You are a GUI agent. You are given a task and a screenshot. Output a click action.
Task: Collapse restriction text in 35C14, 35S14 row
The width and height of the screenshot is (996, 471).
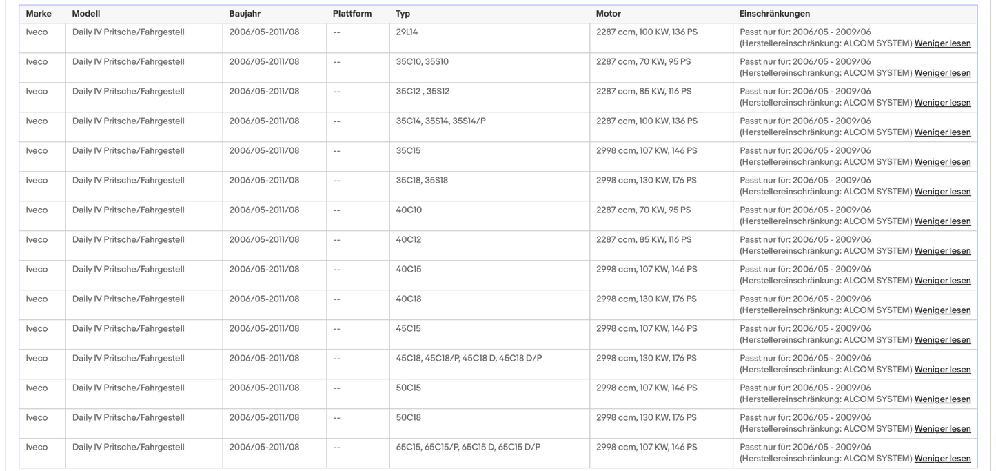pyautogui.click(x=942, y=132)
